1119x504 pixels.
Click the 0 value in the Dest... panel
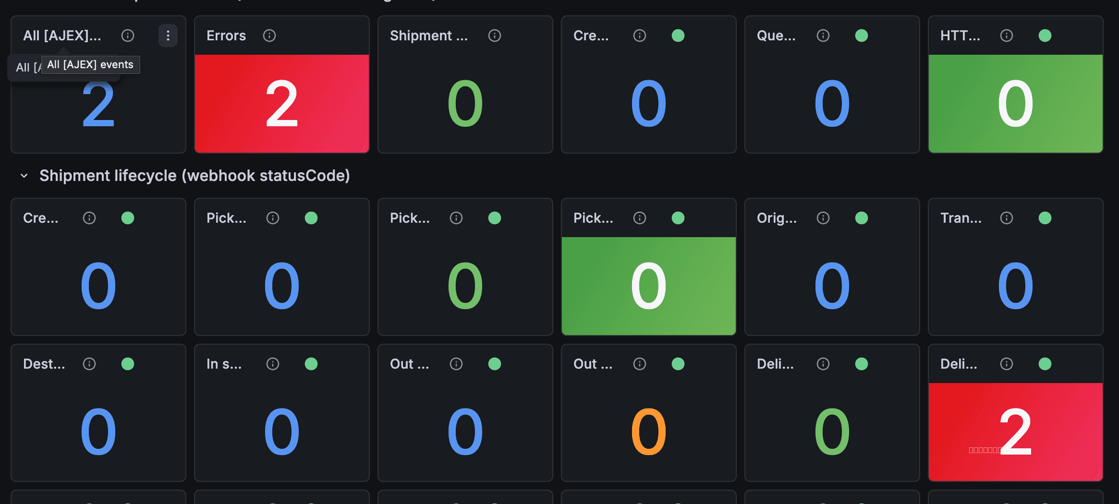pos(98,432)
